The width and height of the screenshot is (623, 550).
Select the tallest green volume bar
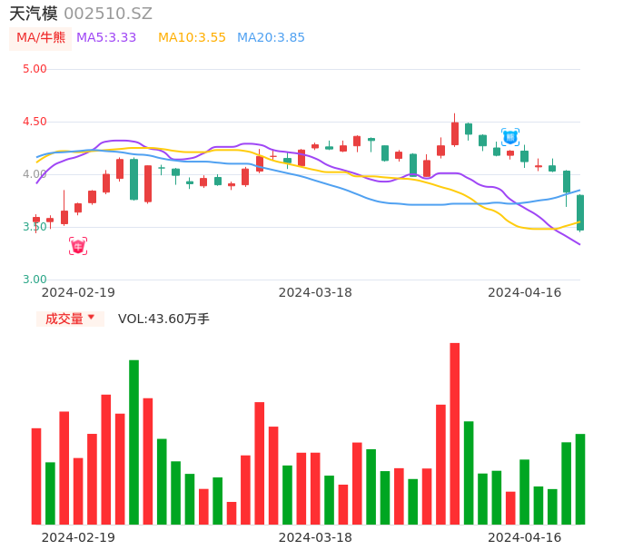(133, 442)
